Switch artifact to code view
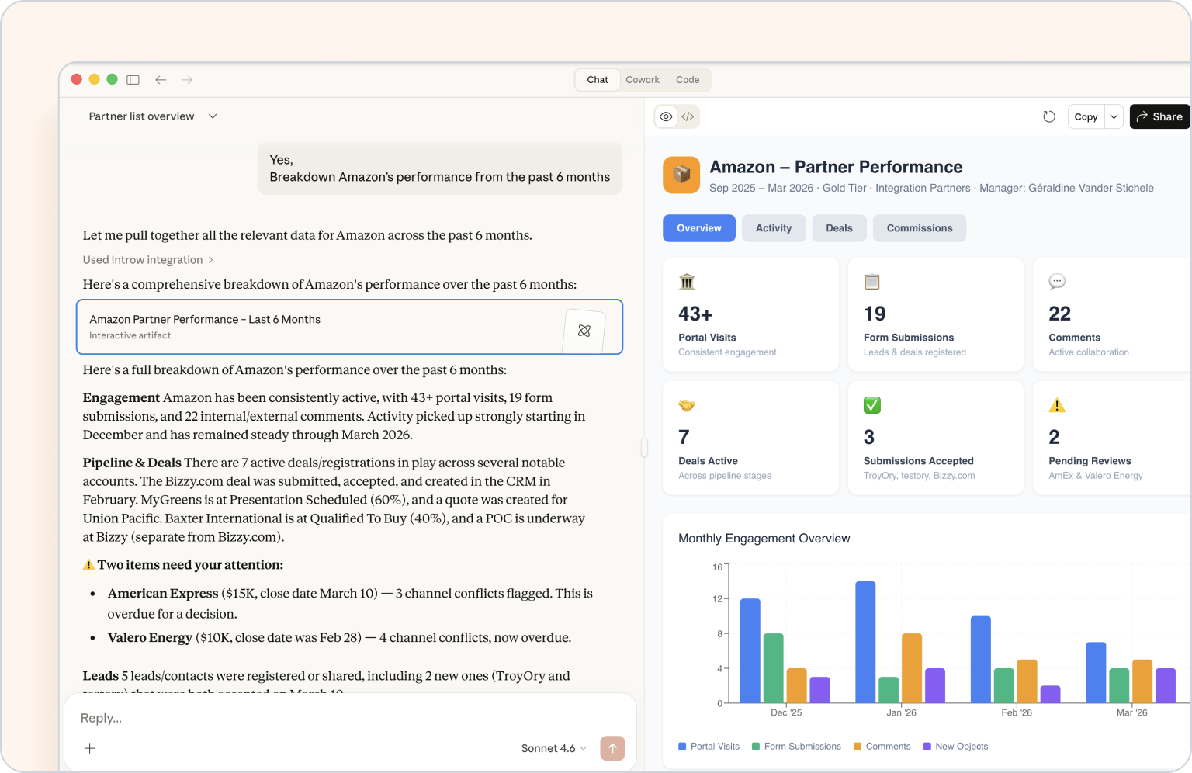The width and height of the screenshot is (1192, 773). click(x=688, y=116)
